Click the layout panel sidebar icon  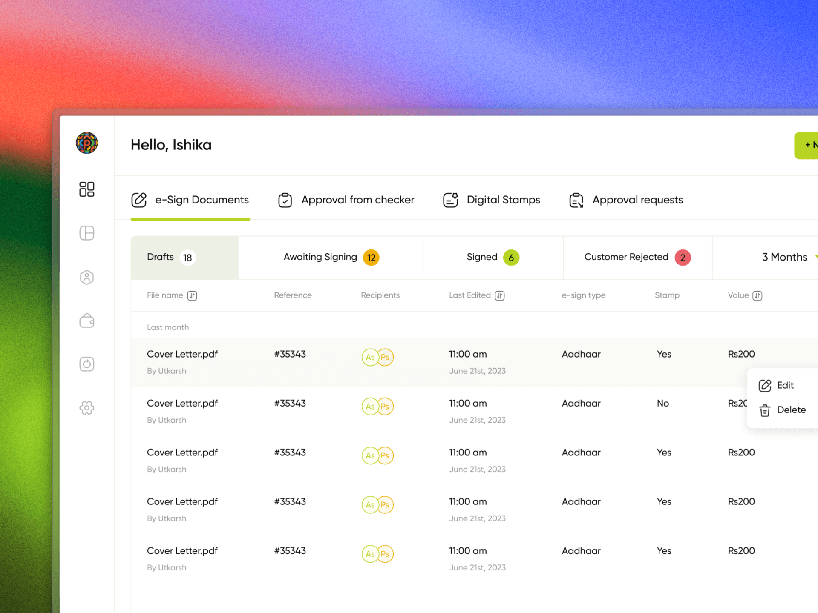tap(86, 233)
